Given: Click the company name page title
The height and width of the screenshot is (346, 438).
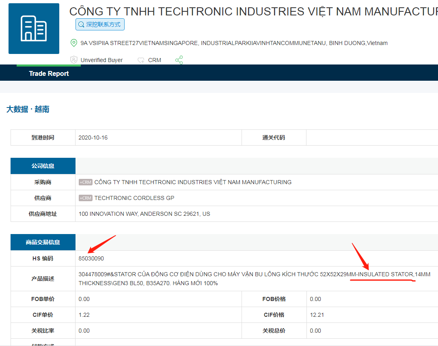Looking at the screenshot, I should coord(254,11).
